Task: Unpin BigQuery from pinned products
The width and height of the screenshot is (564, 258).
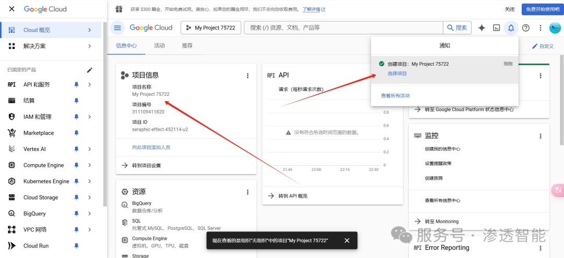Action: tap(76, 214)
